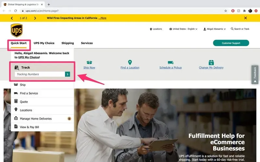Expand Abigail Abesamis account dropdown

pos(214,29)
